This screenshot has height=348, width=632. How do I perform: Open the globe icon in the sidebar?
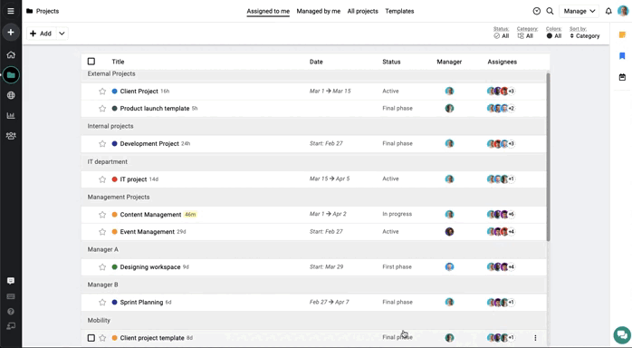click(x=11, y=95)
